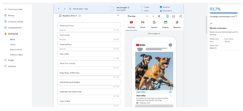This screenshot has height=111, width=243.
Task: Click the weekly estimates trend icon
Action: [211, 24]
